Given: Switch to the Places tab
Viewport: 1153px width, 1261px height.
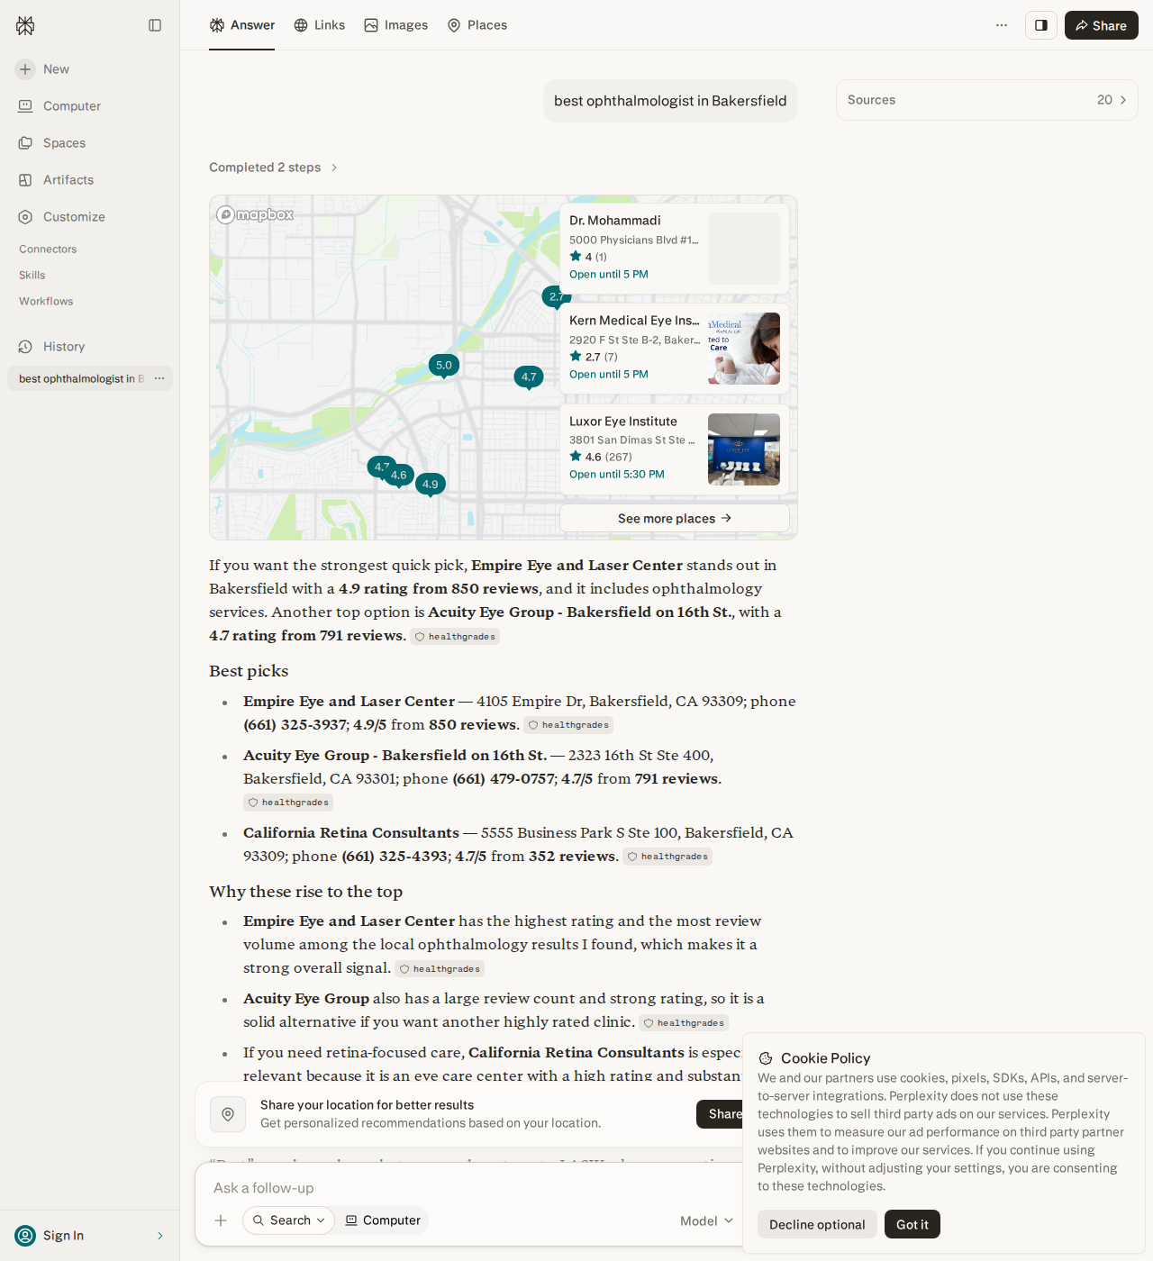Looking at the screenshot, I should pyautogui.click(x=477, y=25).
